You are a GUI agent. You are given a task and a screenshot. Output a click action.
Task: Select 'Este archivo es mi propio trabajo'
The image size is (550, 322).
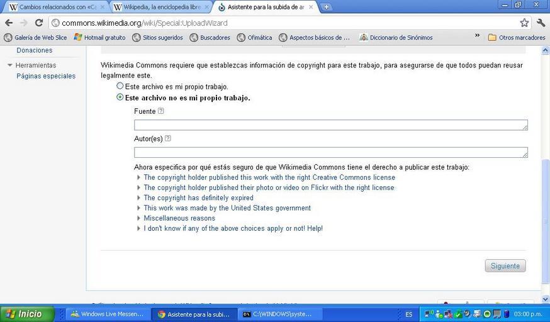120,86
